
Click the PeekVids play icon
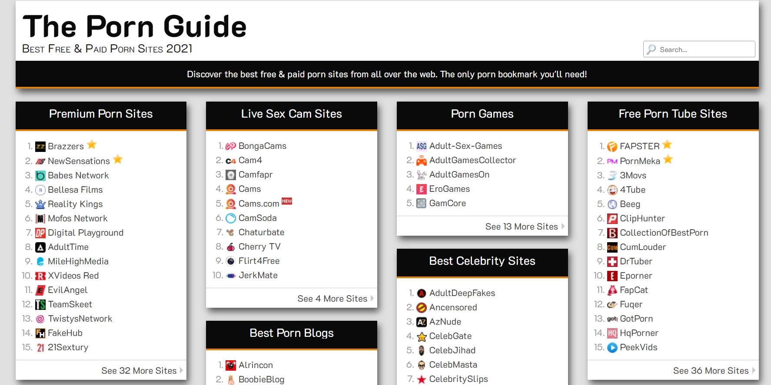(612, 348)
